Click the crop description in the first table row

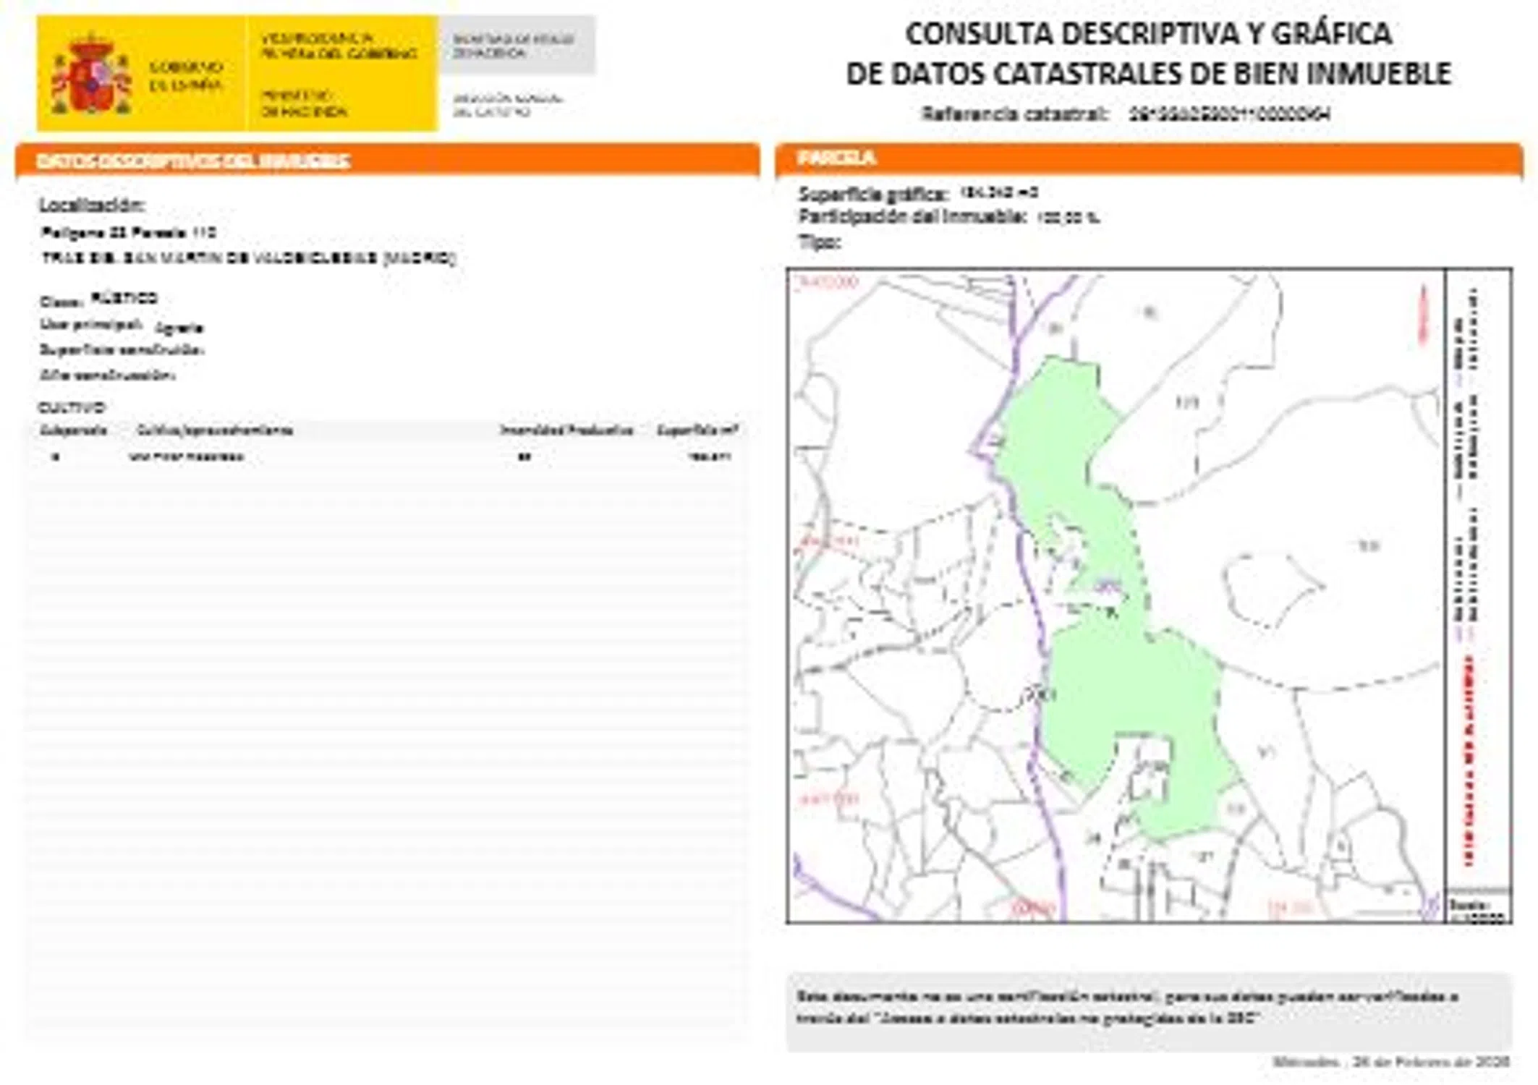click(x=186, y=457)
